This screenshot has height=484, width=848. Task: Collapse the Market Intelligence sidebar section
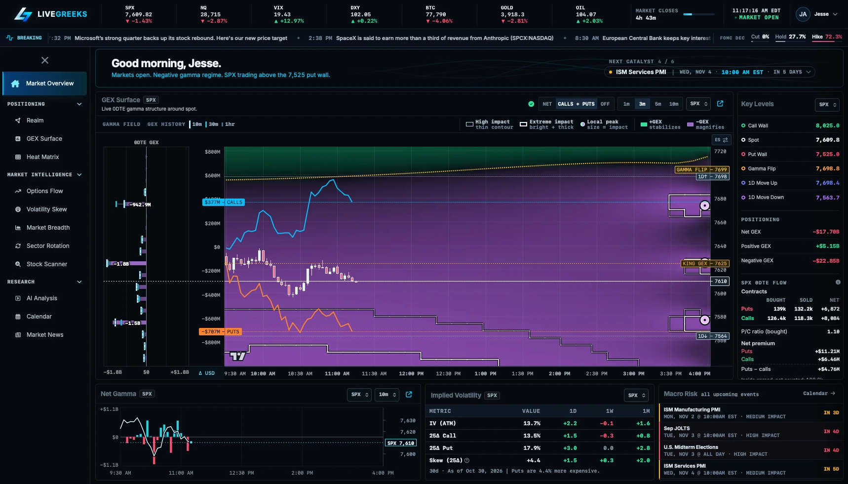point(44,175)
